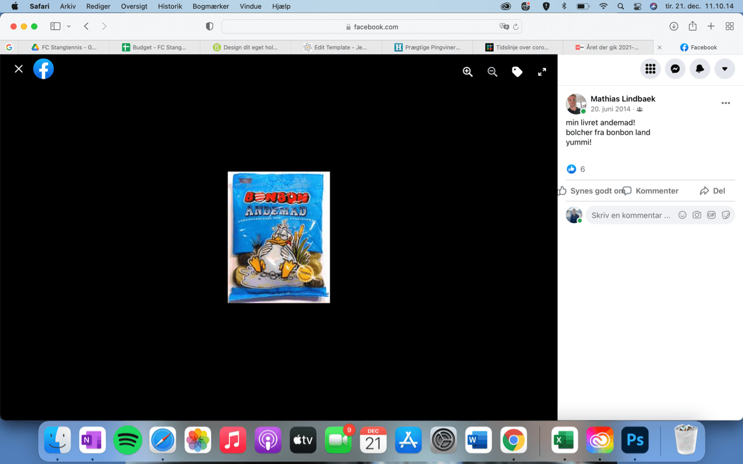Switch to Året der gik 2021 tab
743x464 pixels.
pyautogui.click(x=608, y=47)
